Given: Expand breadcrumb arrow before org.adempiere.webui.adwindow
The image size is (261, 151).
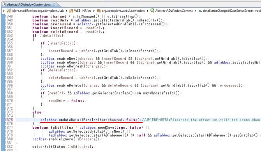Looking at the screenshot, I should coord(94,11).
